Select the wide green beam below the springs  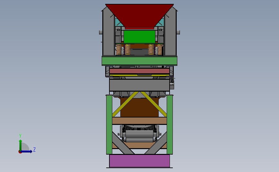[139, 61]
